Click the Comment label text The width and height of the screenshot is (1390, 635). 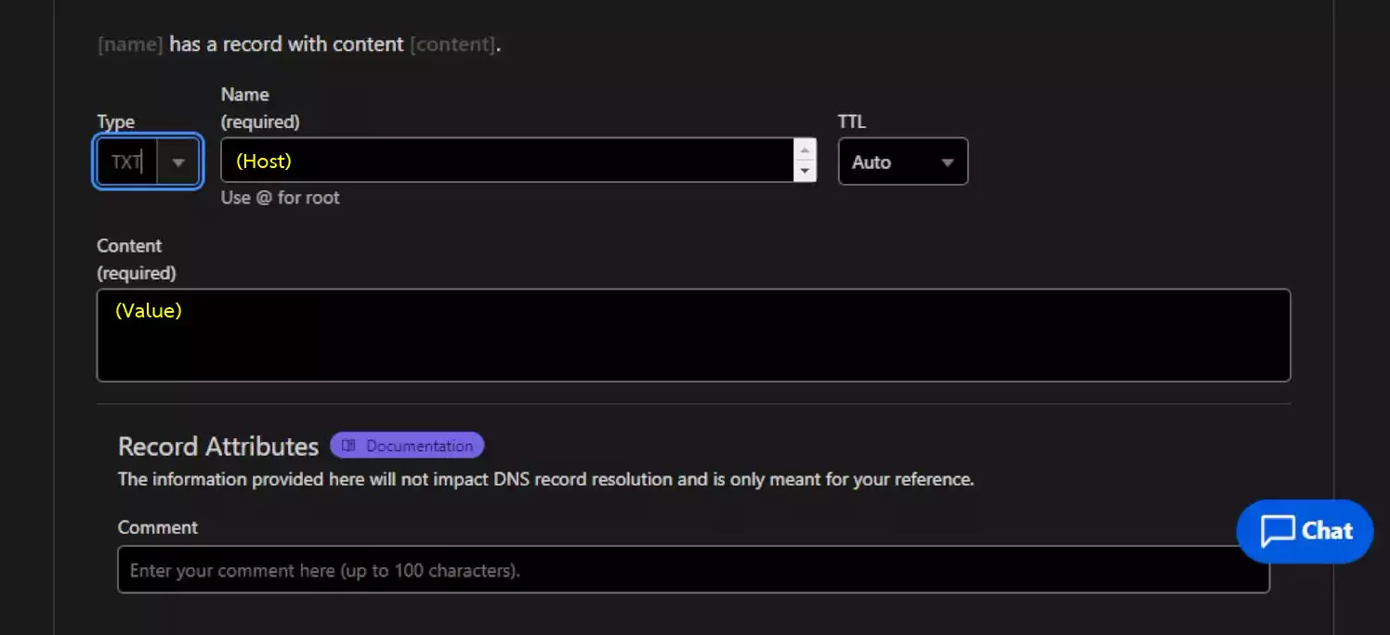point(158,527)
